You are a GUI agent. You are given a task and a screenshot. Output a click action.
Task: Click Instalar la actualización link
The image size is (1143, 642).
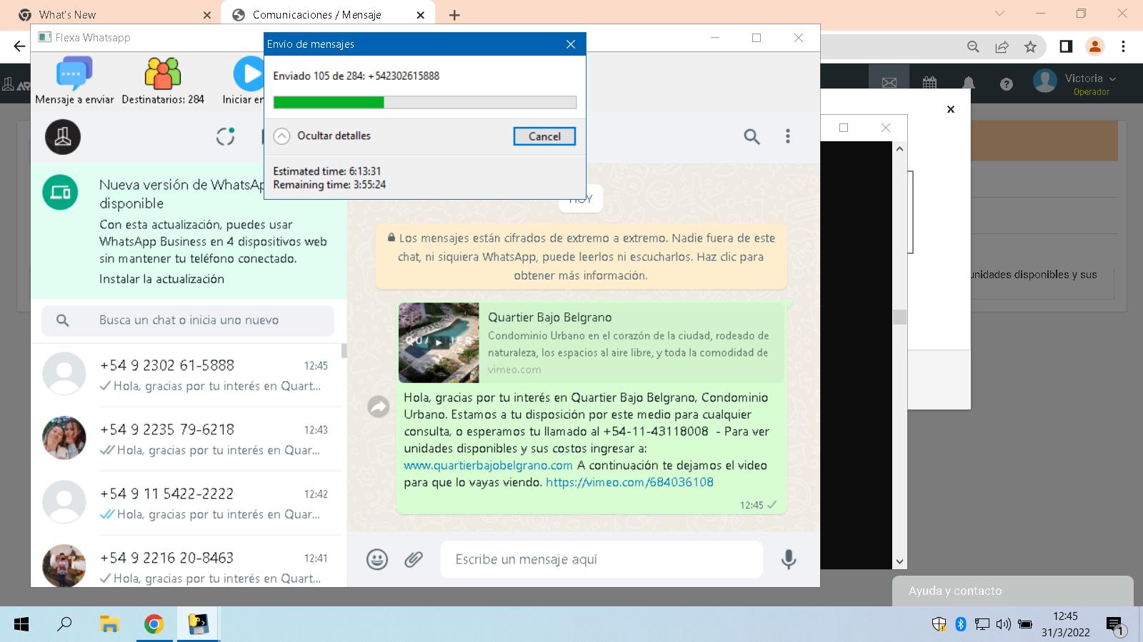[x=161, y=279]
